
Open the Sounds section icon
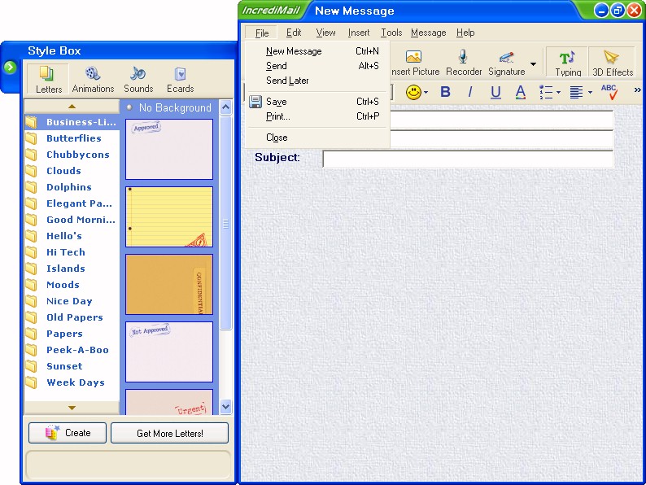click(138, 79)
